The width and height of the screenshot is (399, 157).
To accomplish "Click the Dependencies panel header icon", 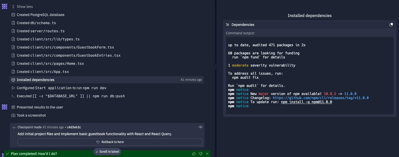I will [x=228, y=25].
